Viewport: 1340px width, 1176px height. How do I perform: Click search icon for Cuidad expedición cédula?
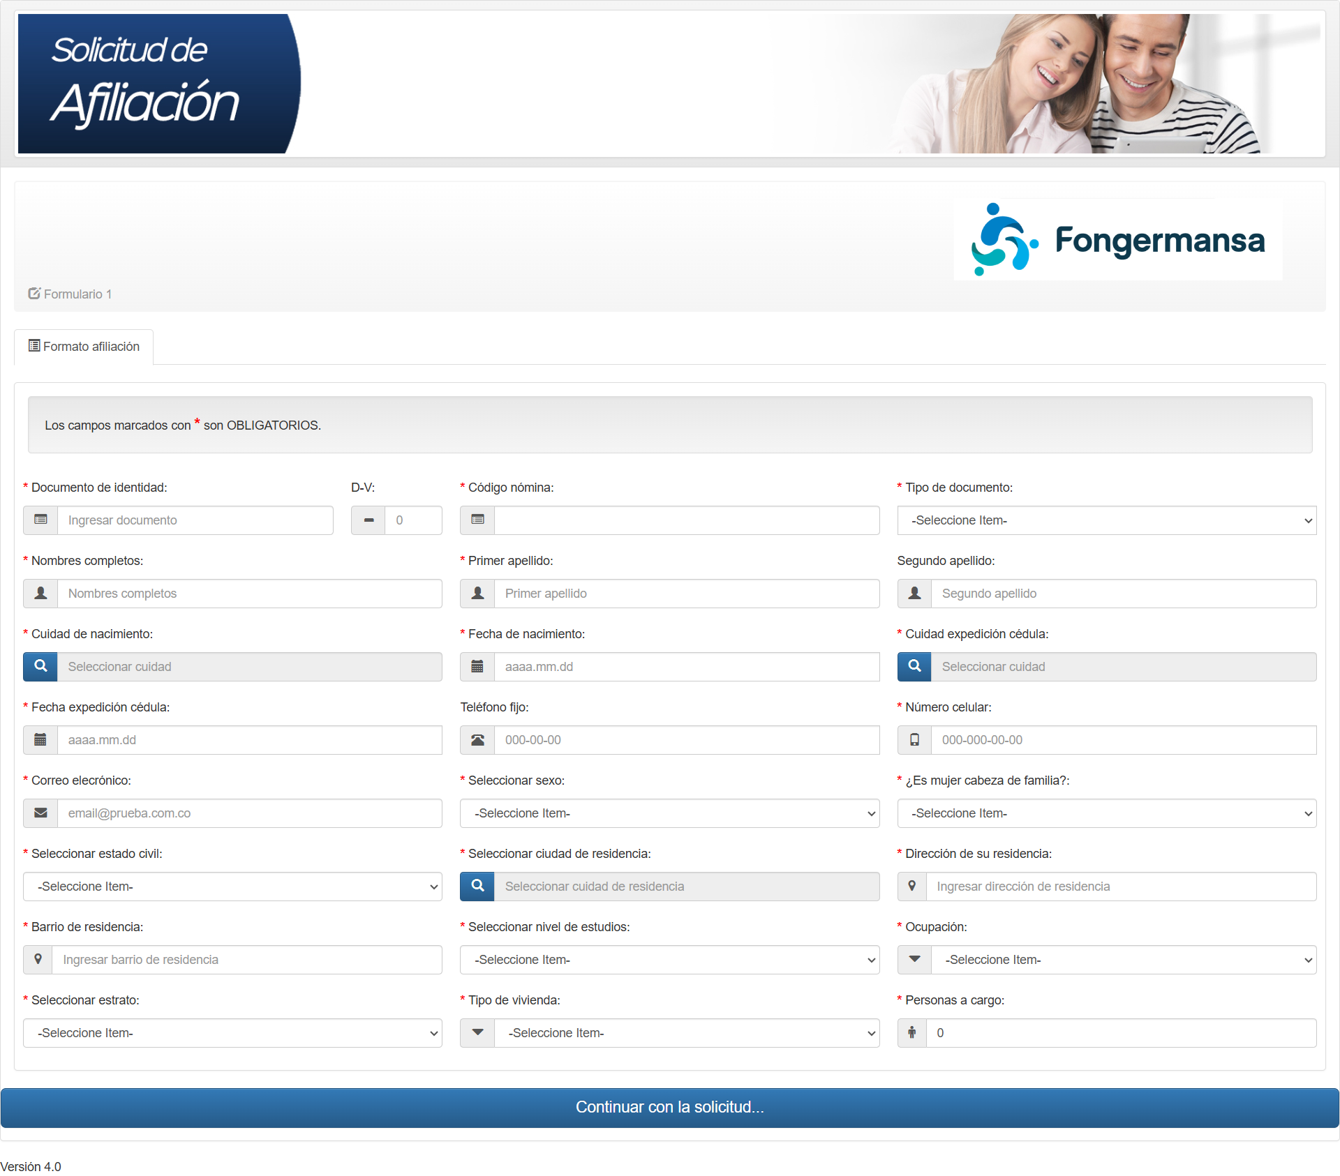[914, 667]
